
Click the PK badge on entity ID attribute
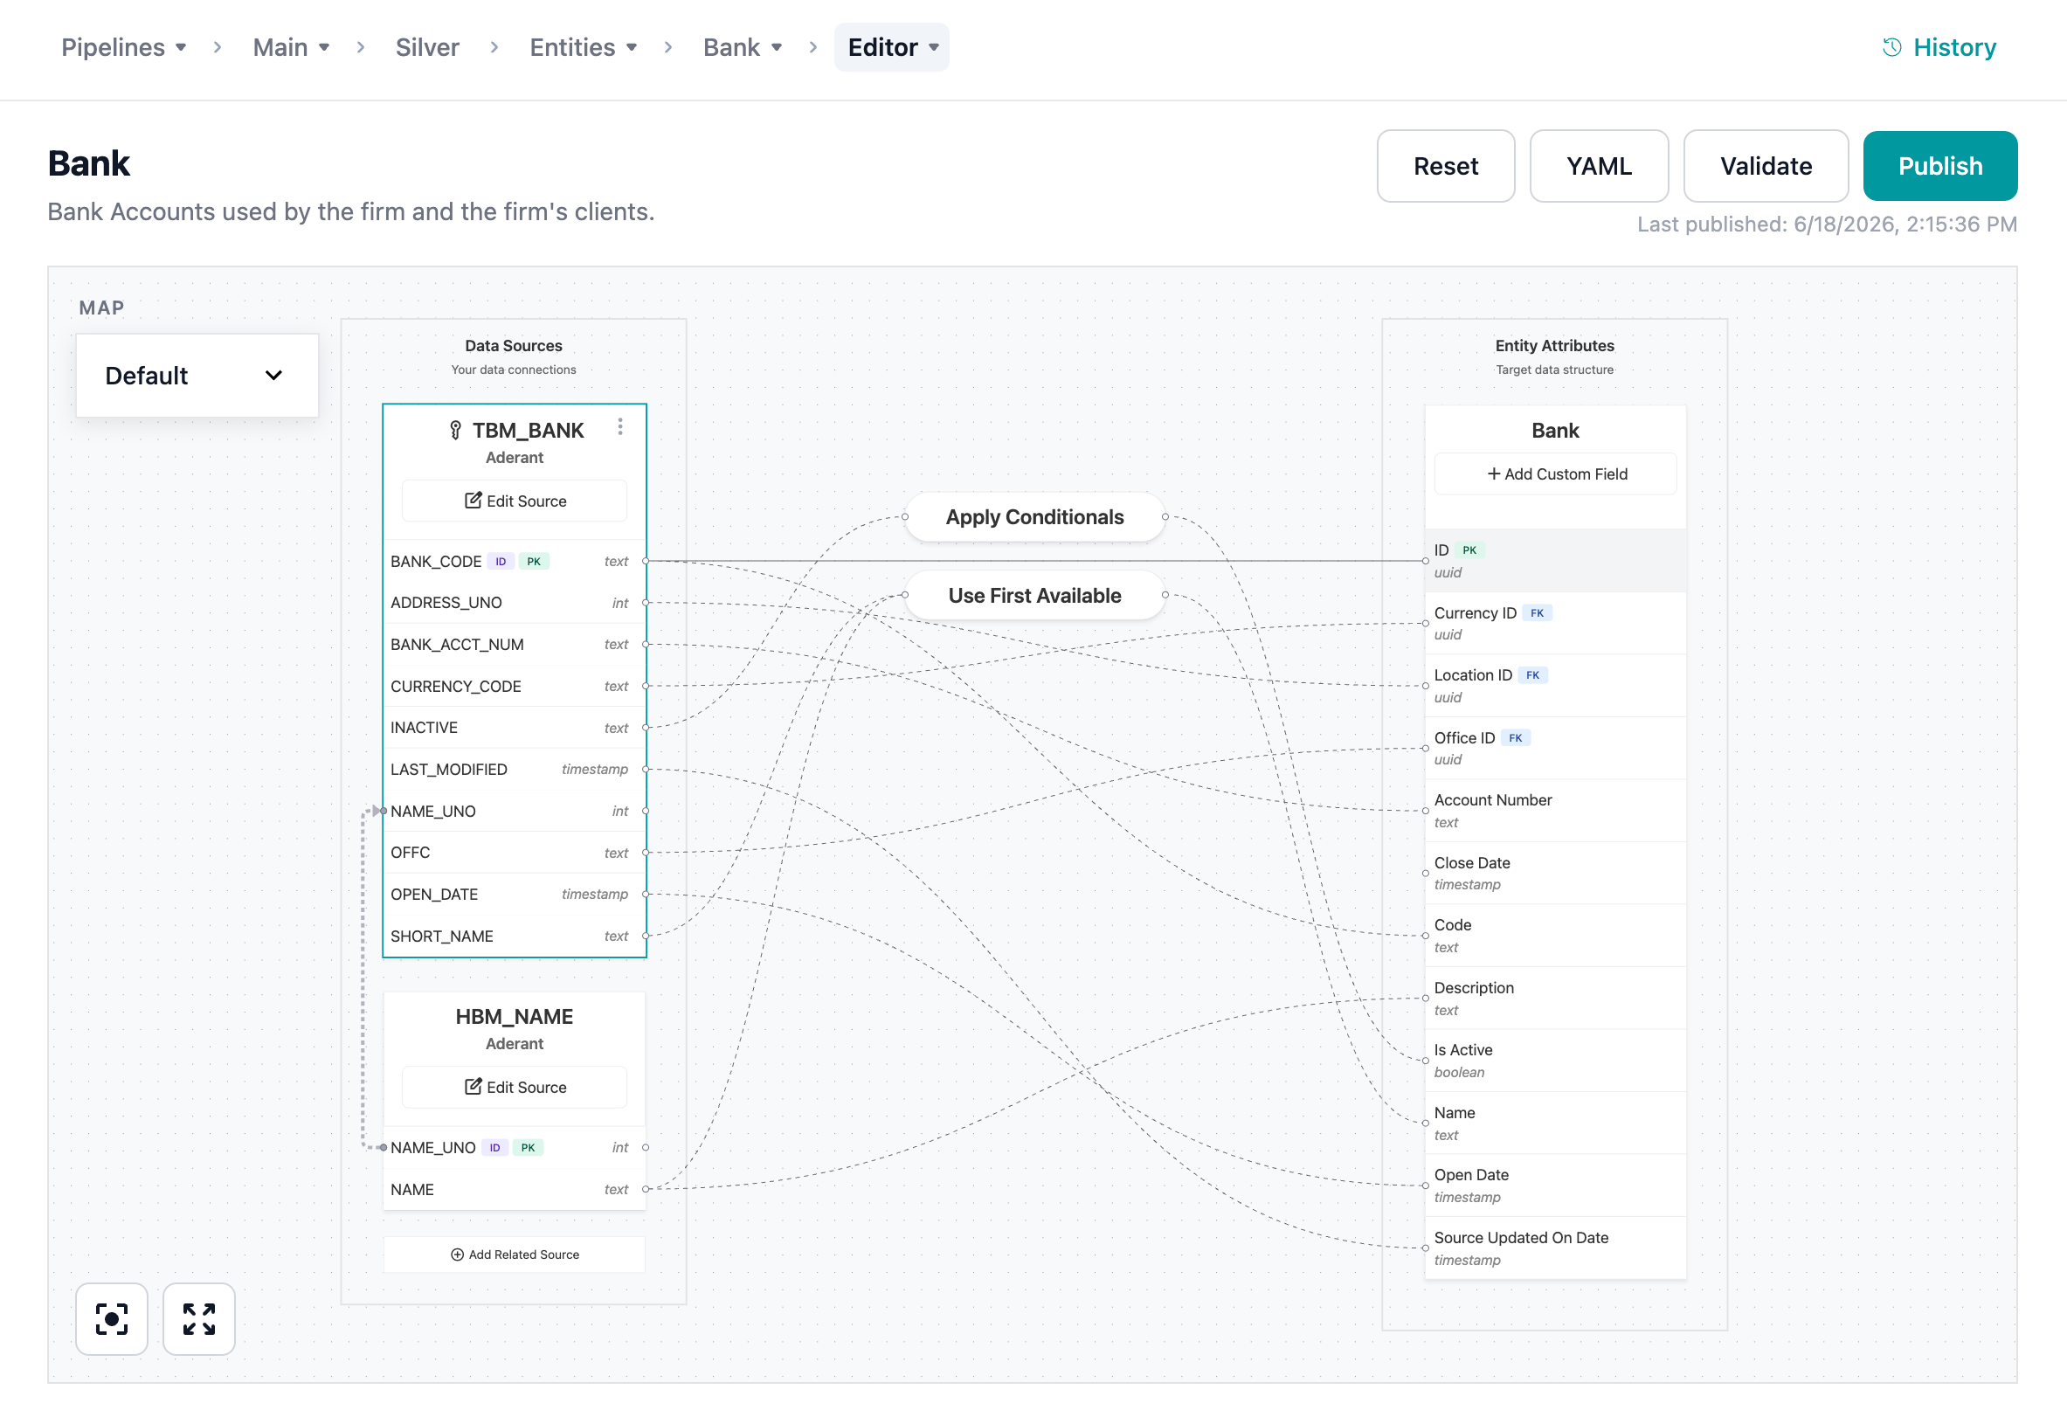coord(1469,550)
